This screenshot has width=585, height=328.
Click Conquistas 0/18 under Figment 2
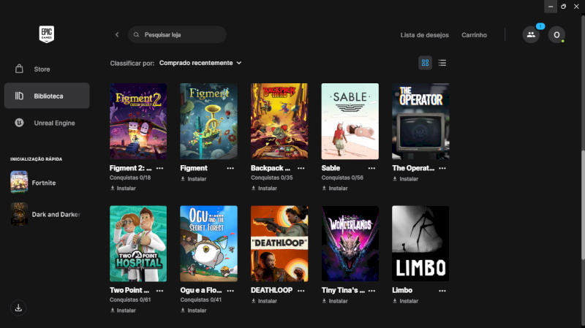[130, 178]
